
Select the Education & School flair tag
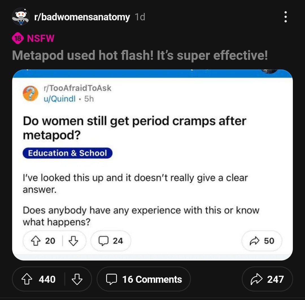click(67, 153)
